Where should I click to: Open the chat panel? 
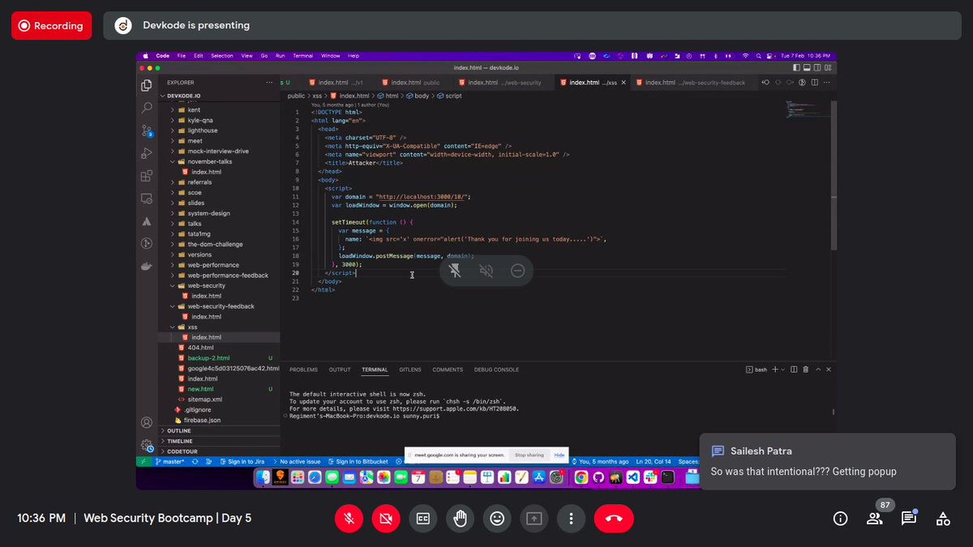[908, 519]
